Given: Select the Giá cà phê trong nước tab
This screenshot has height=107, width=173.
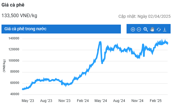Looking at the screenshot, I should [x=61, y=29].
